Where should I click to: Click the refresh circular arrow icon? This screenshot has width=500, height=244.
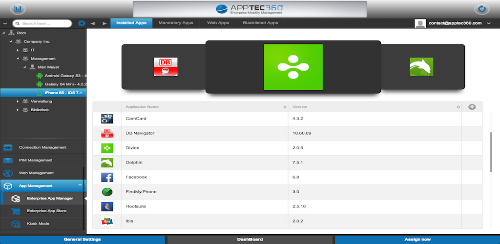pyautogui.click(x=482, y=9)
